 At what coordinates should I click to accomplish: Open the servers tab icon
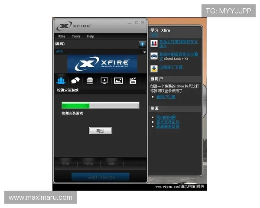pyautogui.click(x=90, y=81)
